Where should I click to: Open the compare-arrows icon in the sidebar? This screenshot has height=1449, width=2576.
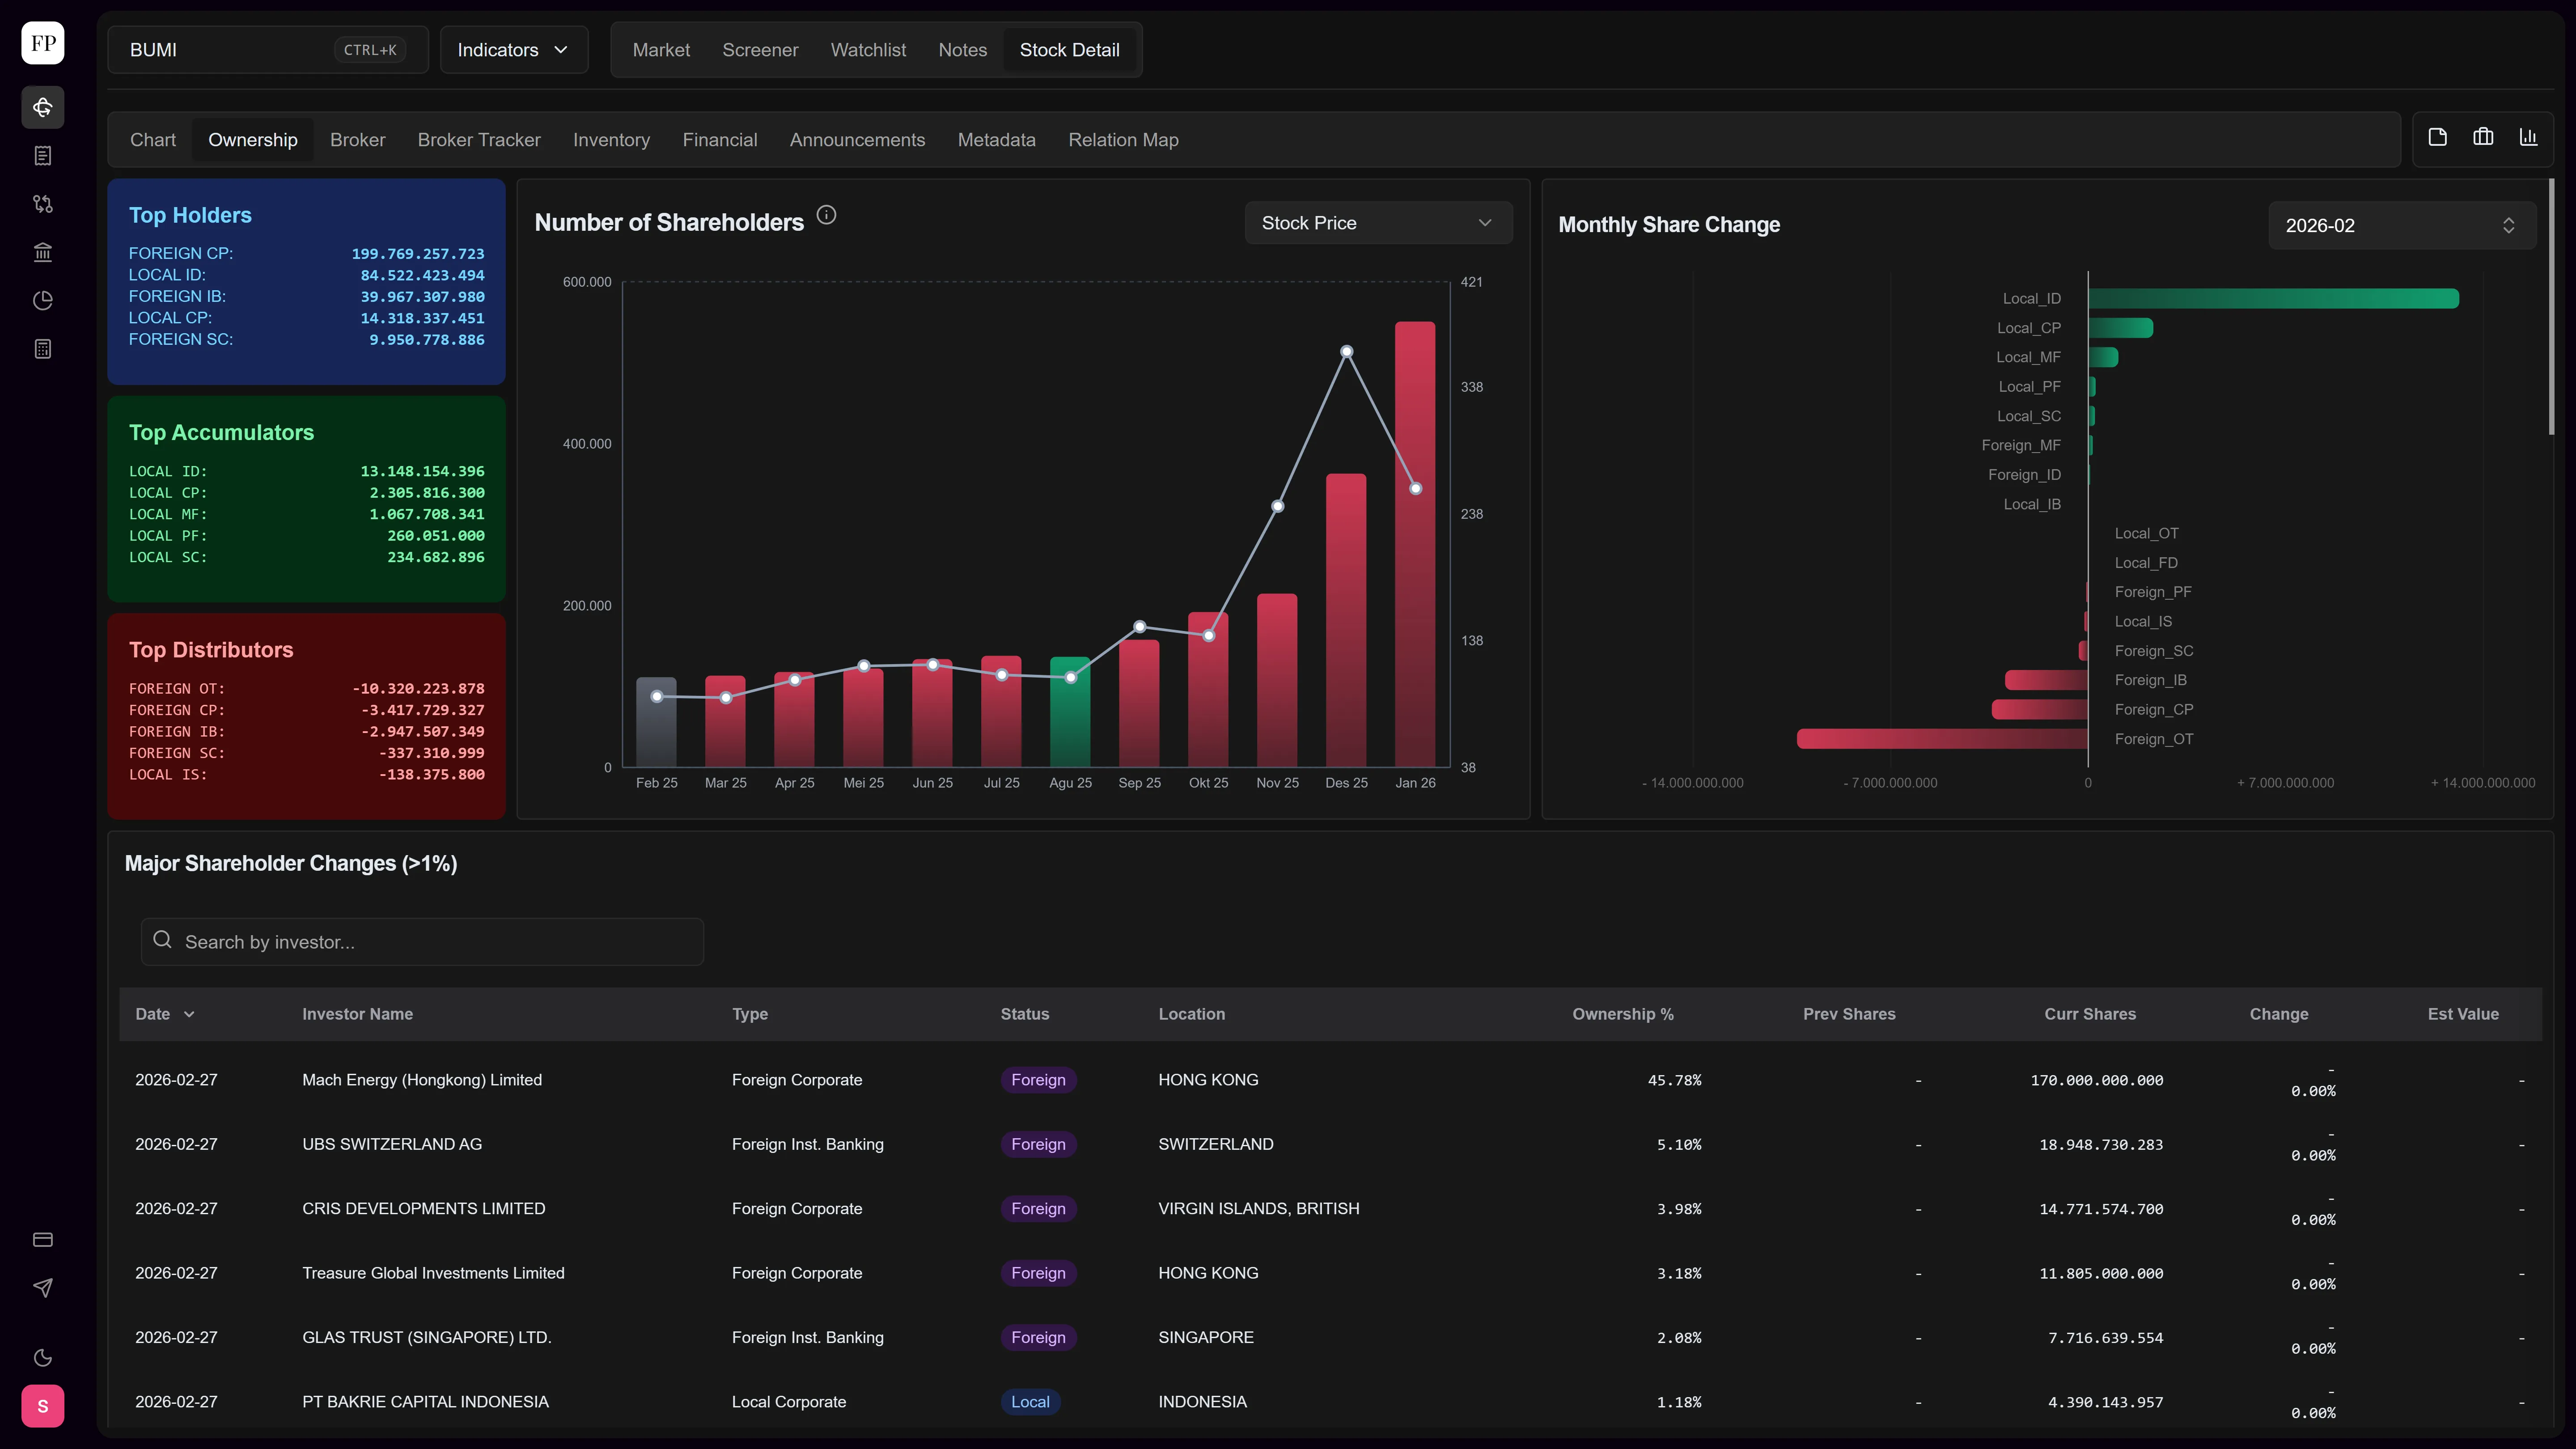[x=43, y=204]
